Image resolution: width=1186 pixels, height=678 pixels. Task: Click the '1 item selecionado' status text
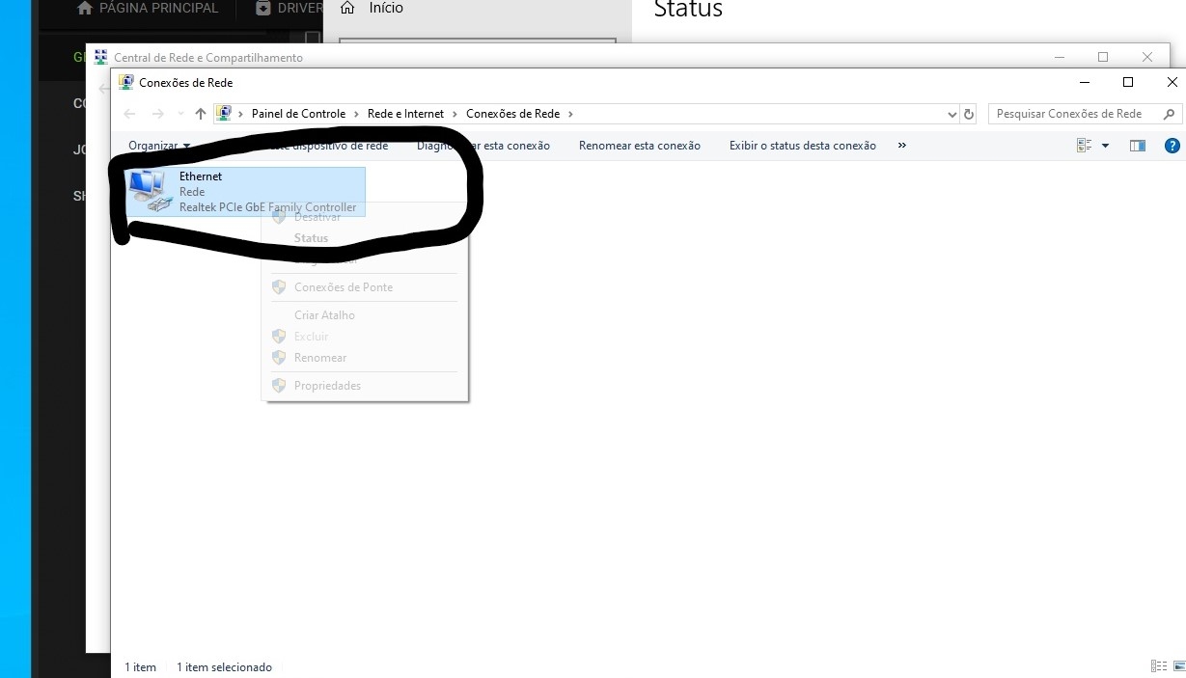pyautogui.click(x=224, y=667)
